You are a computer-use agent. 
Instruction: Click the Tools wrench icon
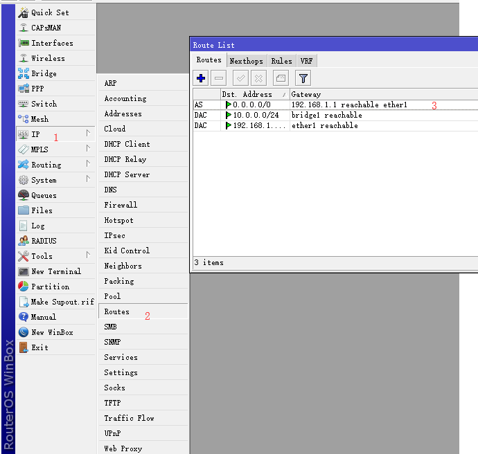coord(24,256)
